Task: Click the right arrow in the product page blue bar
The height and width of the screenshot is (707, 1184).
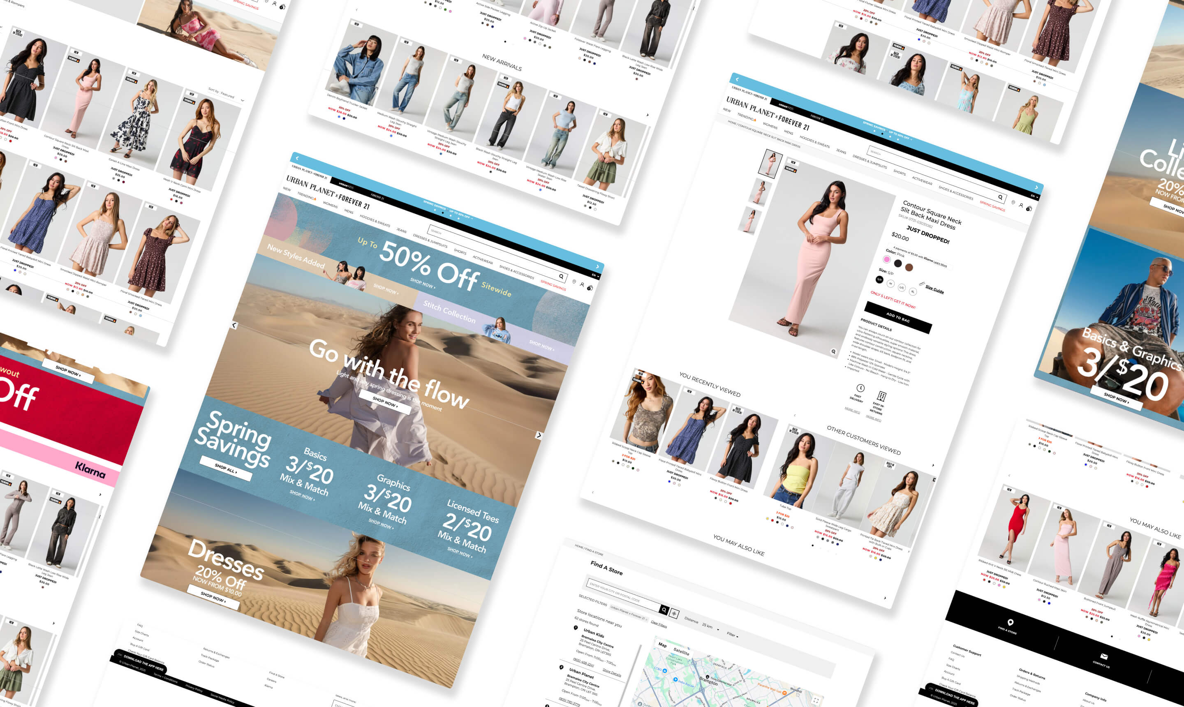Action: coord(1036,187)
